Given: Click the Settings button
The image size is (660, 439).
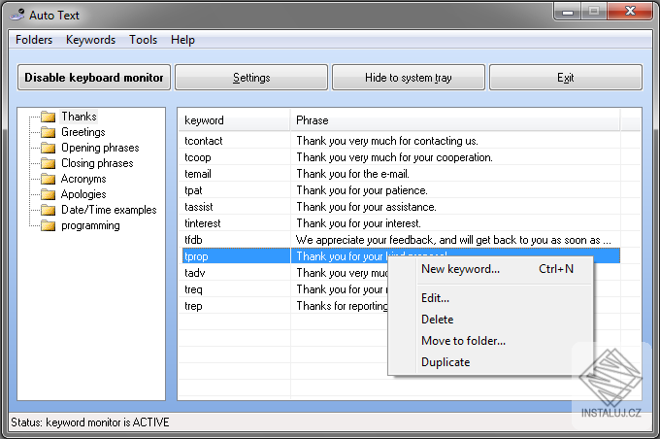Looking at the screenshot, I should (x=251, y=78).
